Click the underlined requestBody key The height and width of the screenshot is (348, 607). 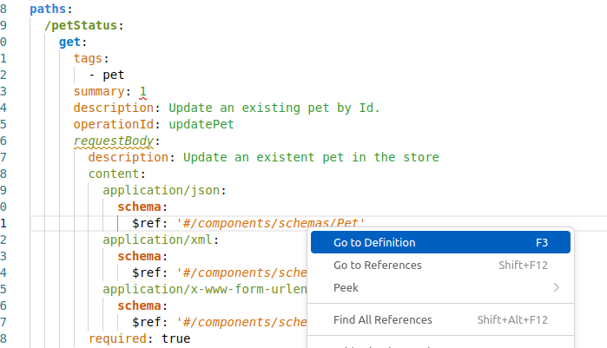coord(113,141)
